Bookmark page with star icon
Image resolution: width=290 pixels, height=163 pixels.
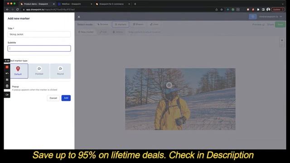[x=222, y=10]
